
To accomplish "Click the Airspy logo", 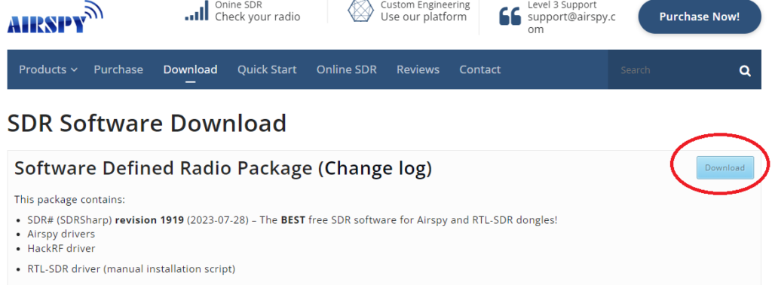I will (54, 17).
